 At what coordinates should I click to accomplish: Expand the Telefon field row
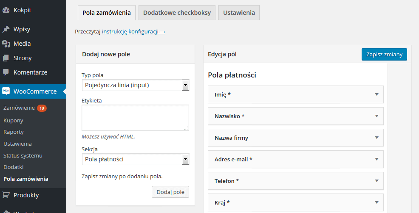pyautogui.click(x=377, y=181)
